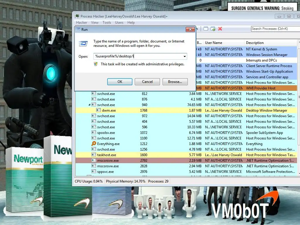This screenshot has width=300, height=225.
Task: Click the icon of mscorsvw.exe PID 2828
Action: coord(93,166)
